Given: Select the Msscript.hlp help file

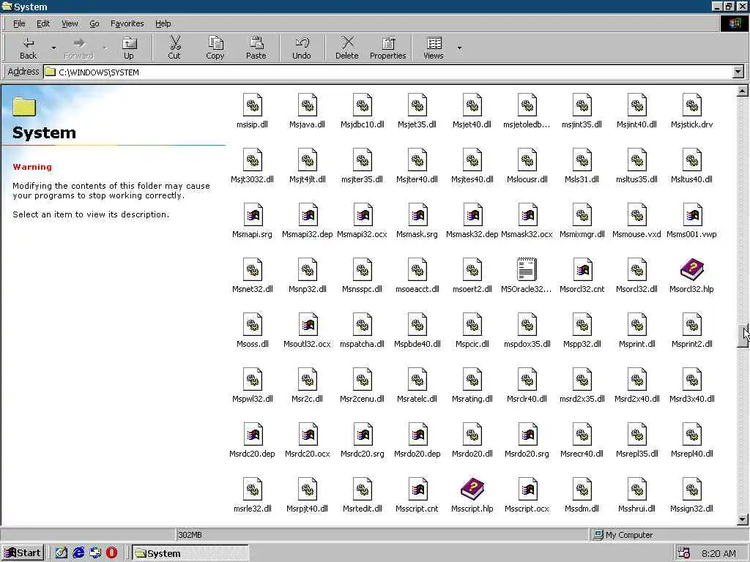Looking at the screenshot, I should click(472, 496).
